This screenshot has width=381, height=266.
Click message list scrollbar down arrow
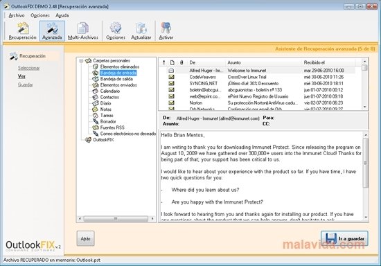point(364,107)
